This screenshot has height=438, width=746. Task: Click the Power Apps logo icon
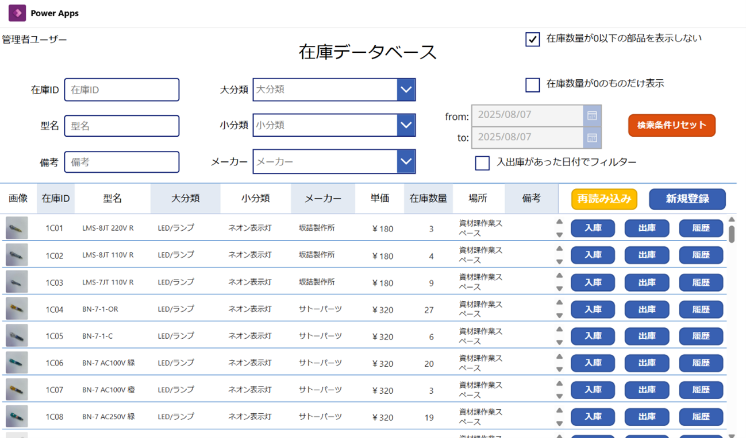pos(17,13)
